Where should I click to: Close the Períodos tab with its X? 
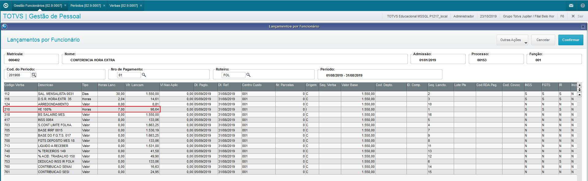coord(104,6)
